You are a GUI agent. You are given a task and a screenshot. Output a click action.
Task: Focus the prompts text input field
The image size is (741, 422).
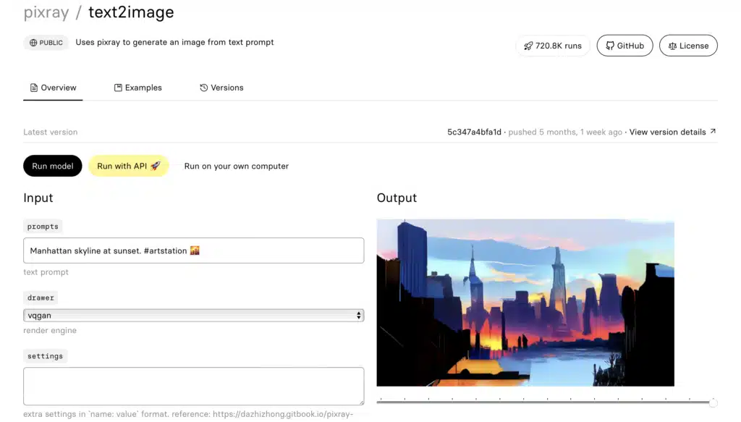tap(193, 250)
